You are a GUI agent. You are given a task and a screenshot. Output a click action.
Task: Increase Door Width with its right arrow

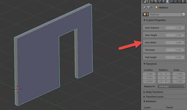pos(183,42)
